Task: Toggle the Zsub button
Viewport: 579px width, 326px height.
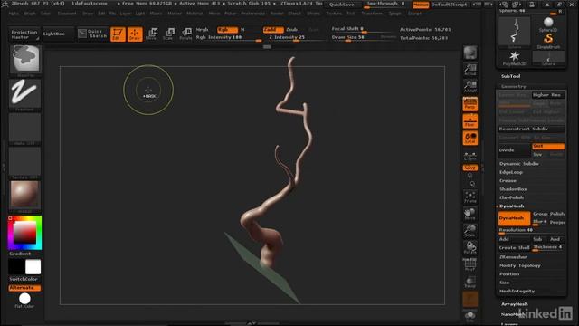Action: (x=291, y=30)
